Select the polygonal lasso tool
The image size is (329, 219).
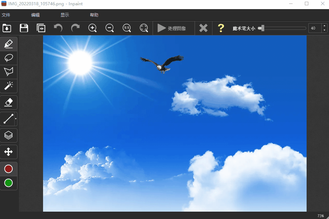[x=9, y=72]
